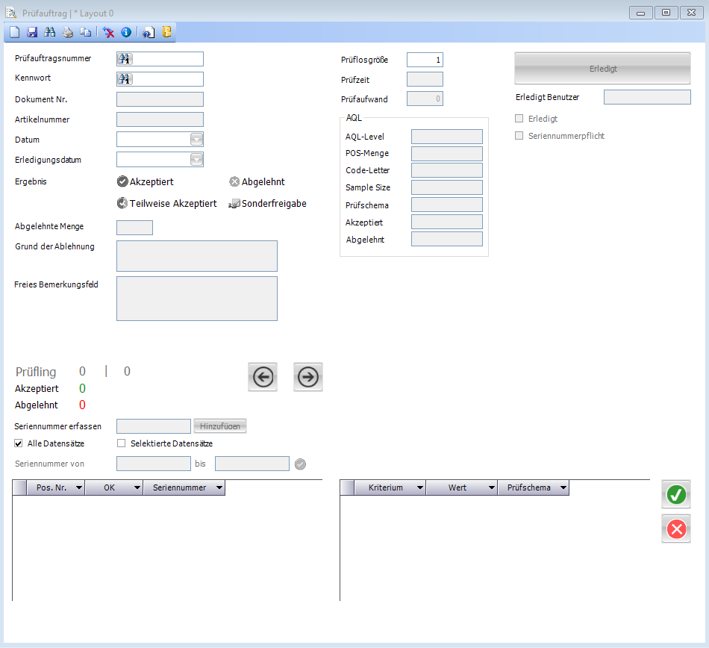
Task: Click the green checkmark confirm button
Action: (676, 494)
